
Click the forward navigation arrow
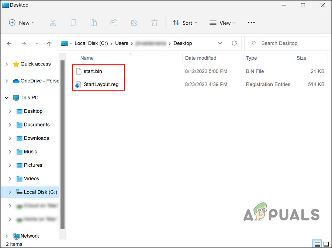point(24,44)
